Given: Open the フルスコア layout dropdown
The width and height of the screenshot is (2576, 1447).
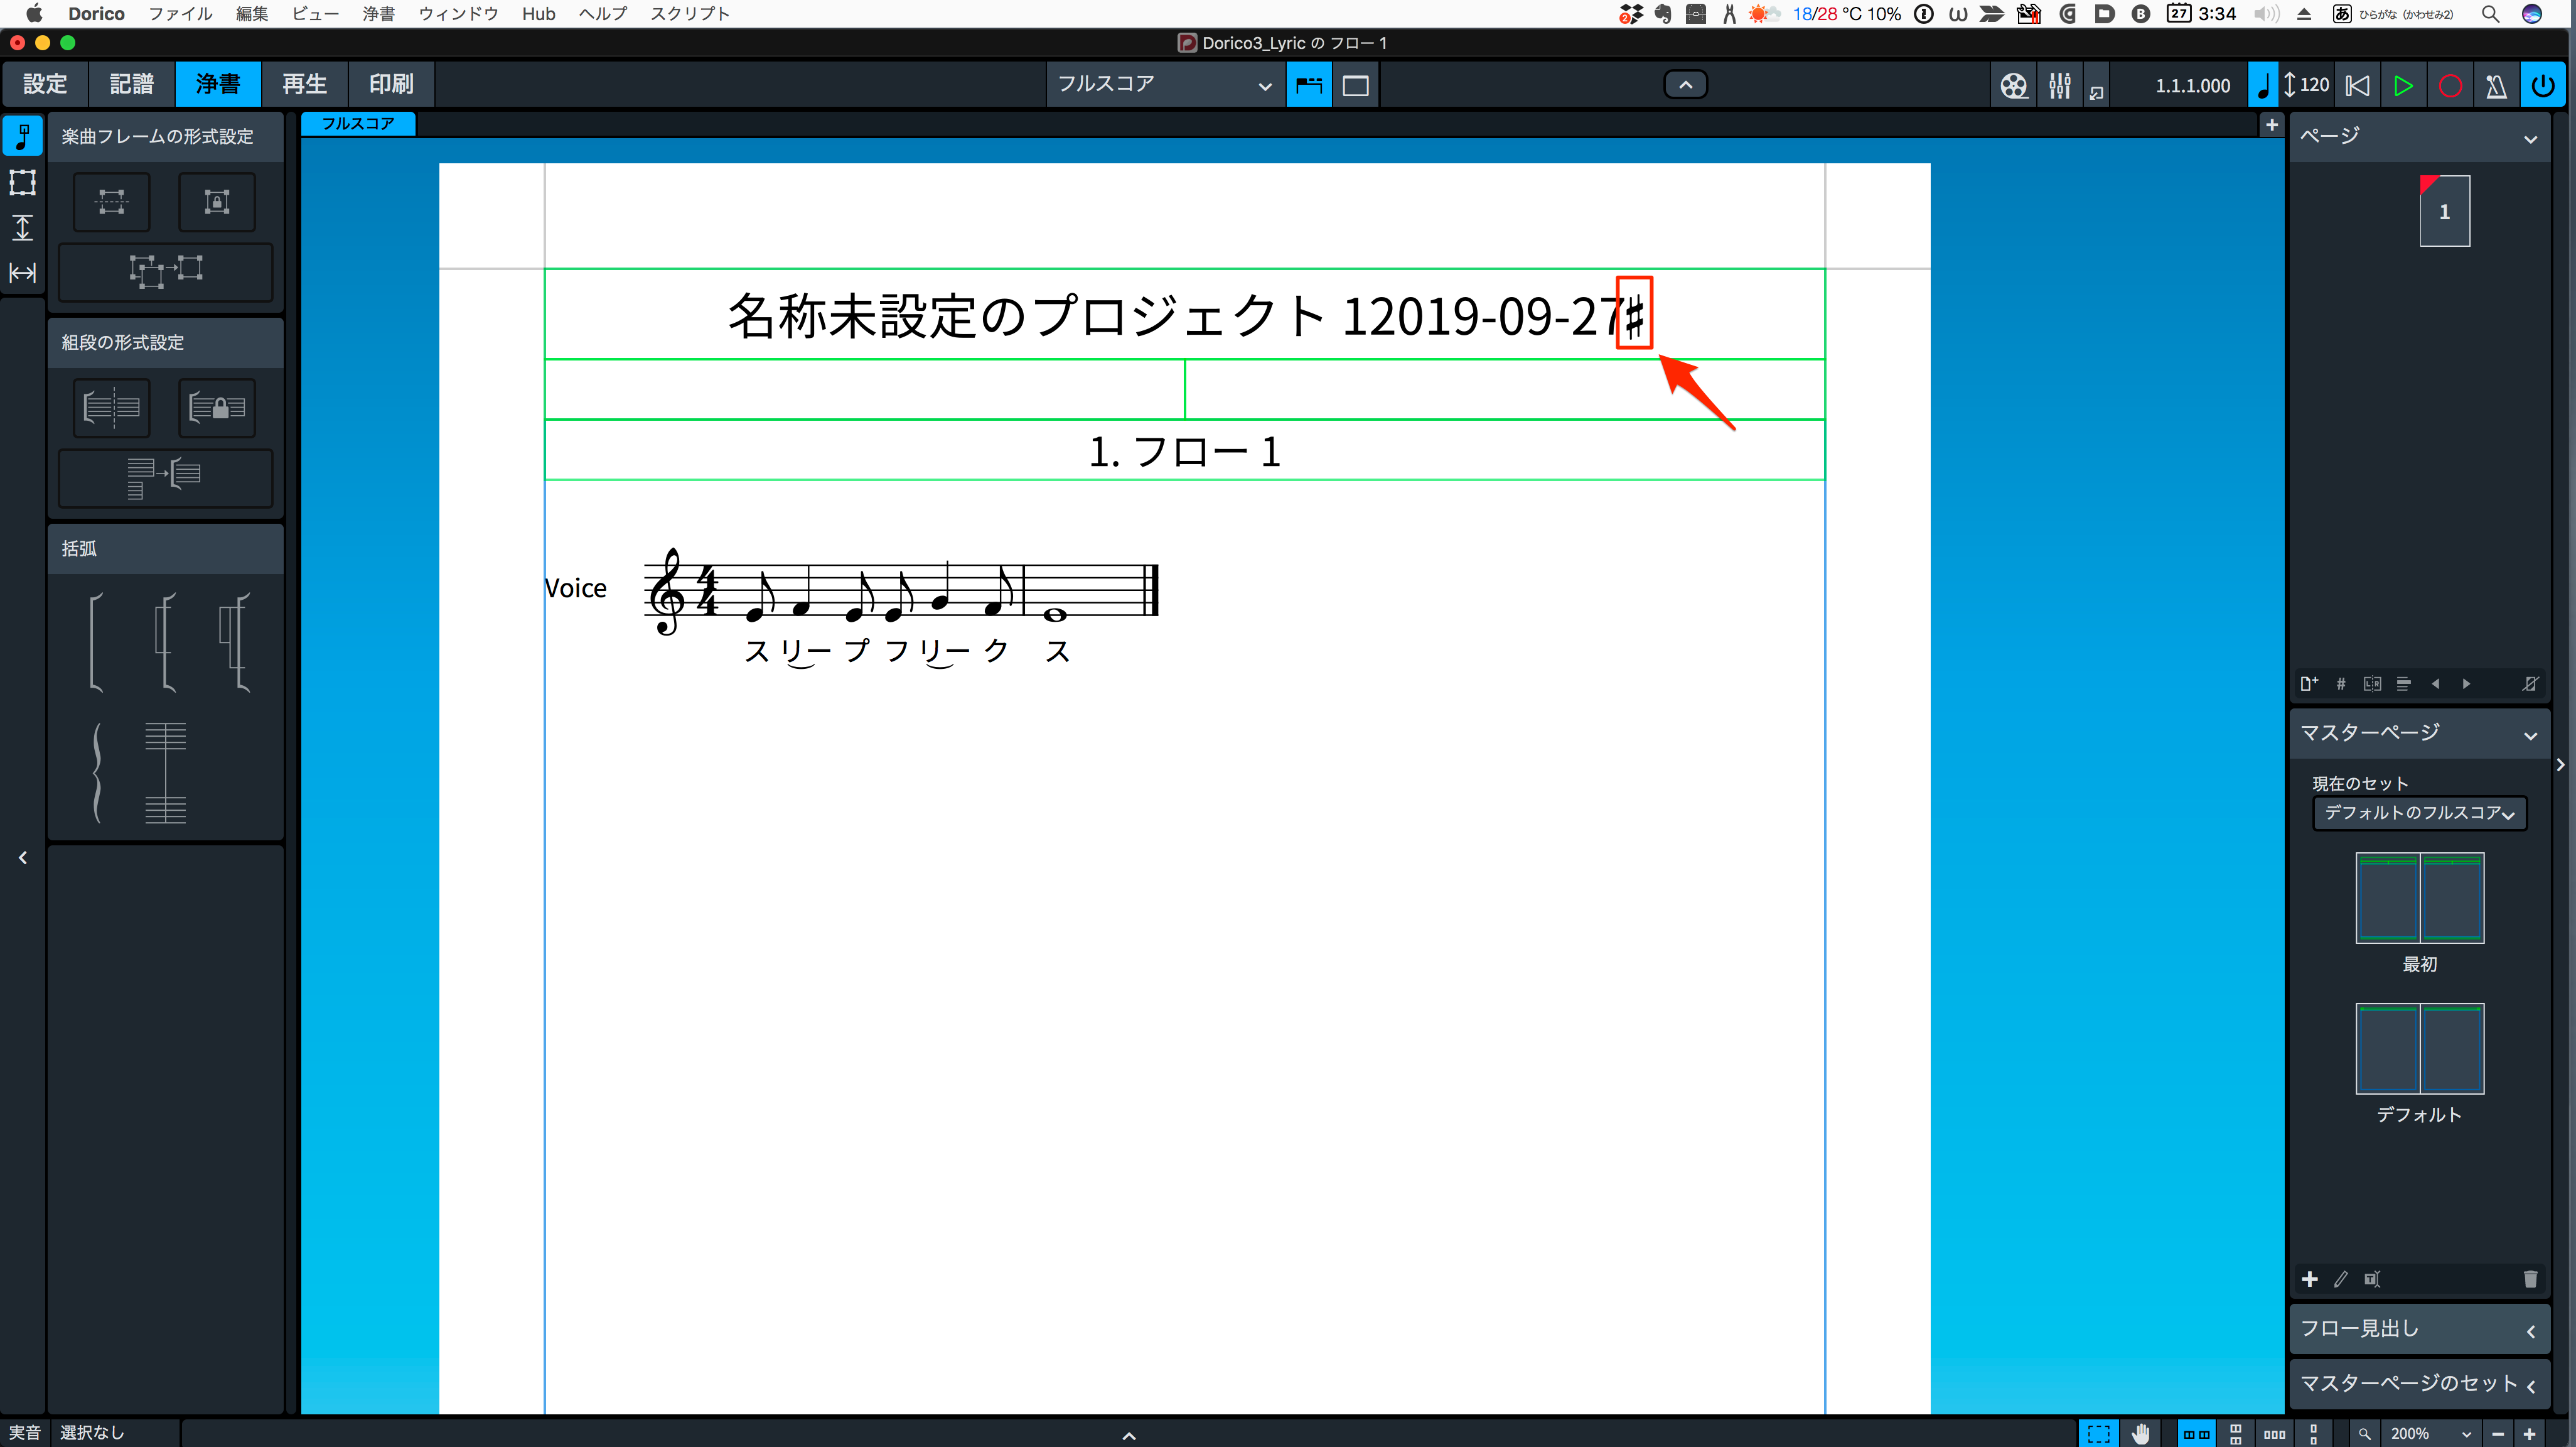Looking at the screenshot, I should coord(1165,86).
